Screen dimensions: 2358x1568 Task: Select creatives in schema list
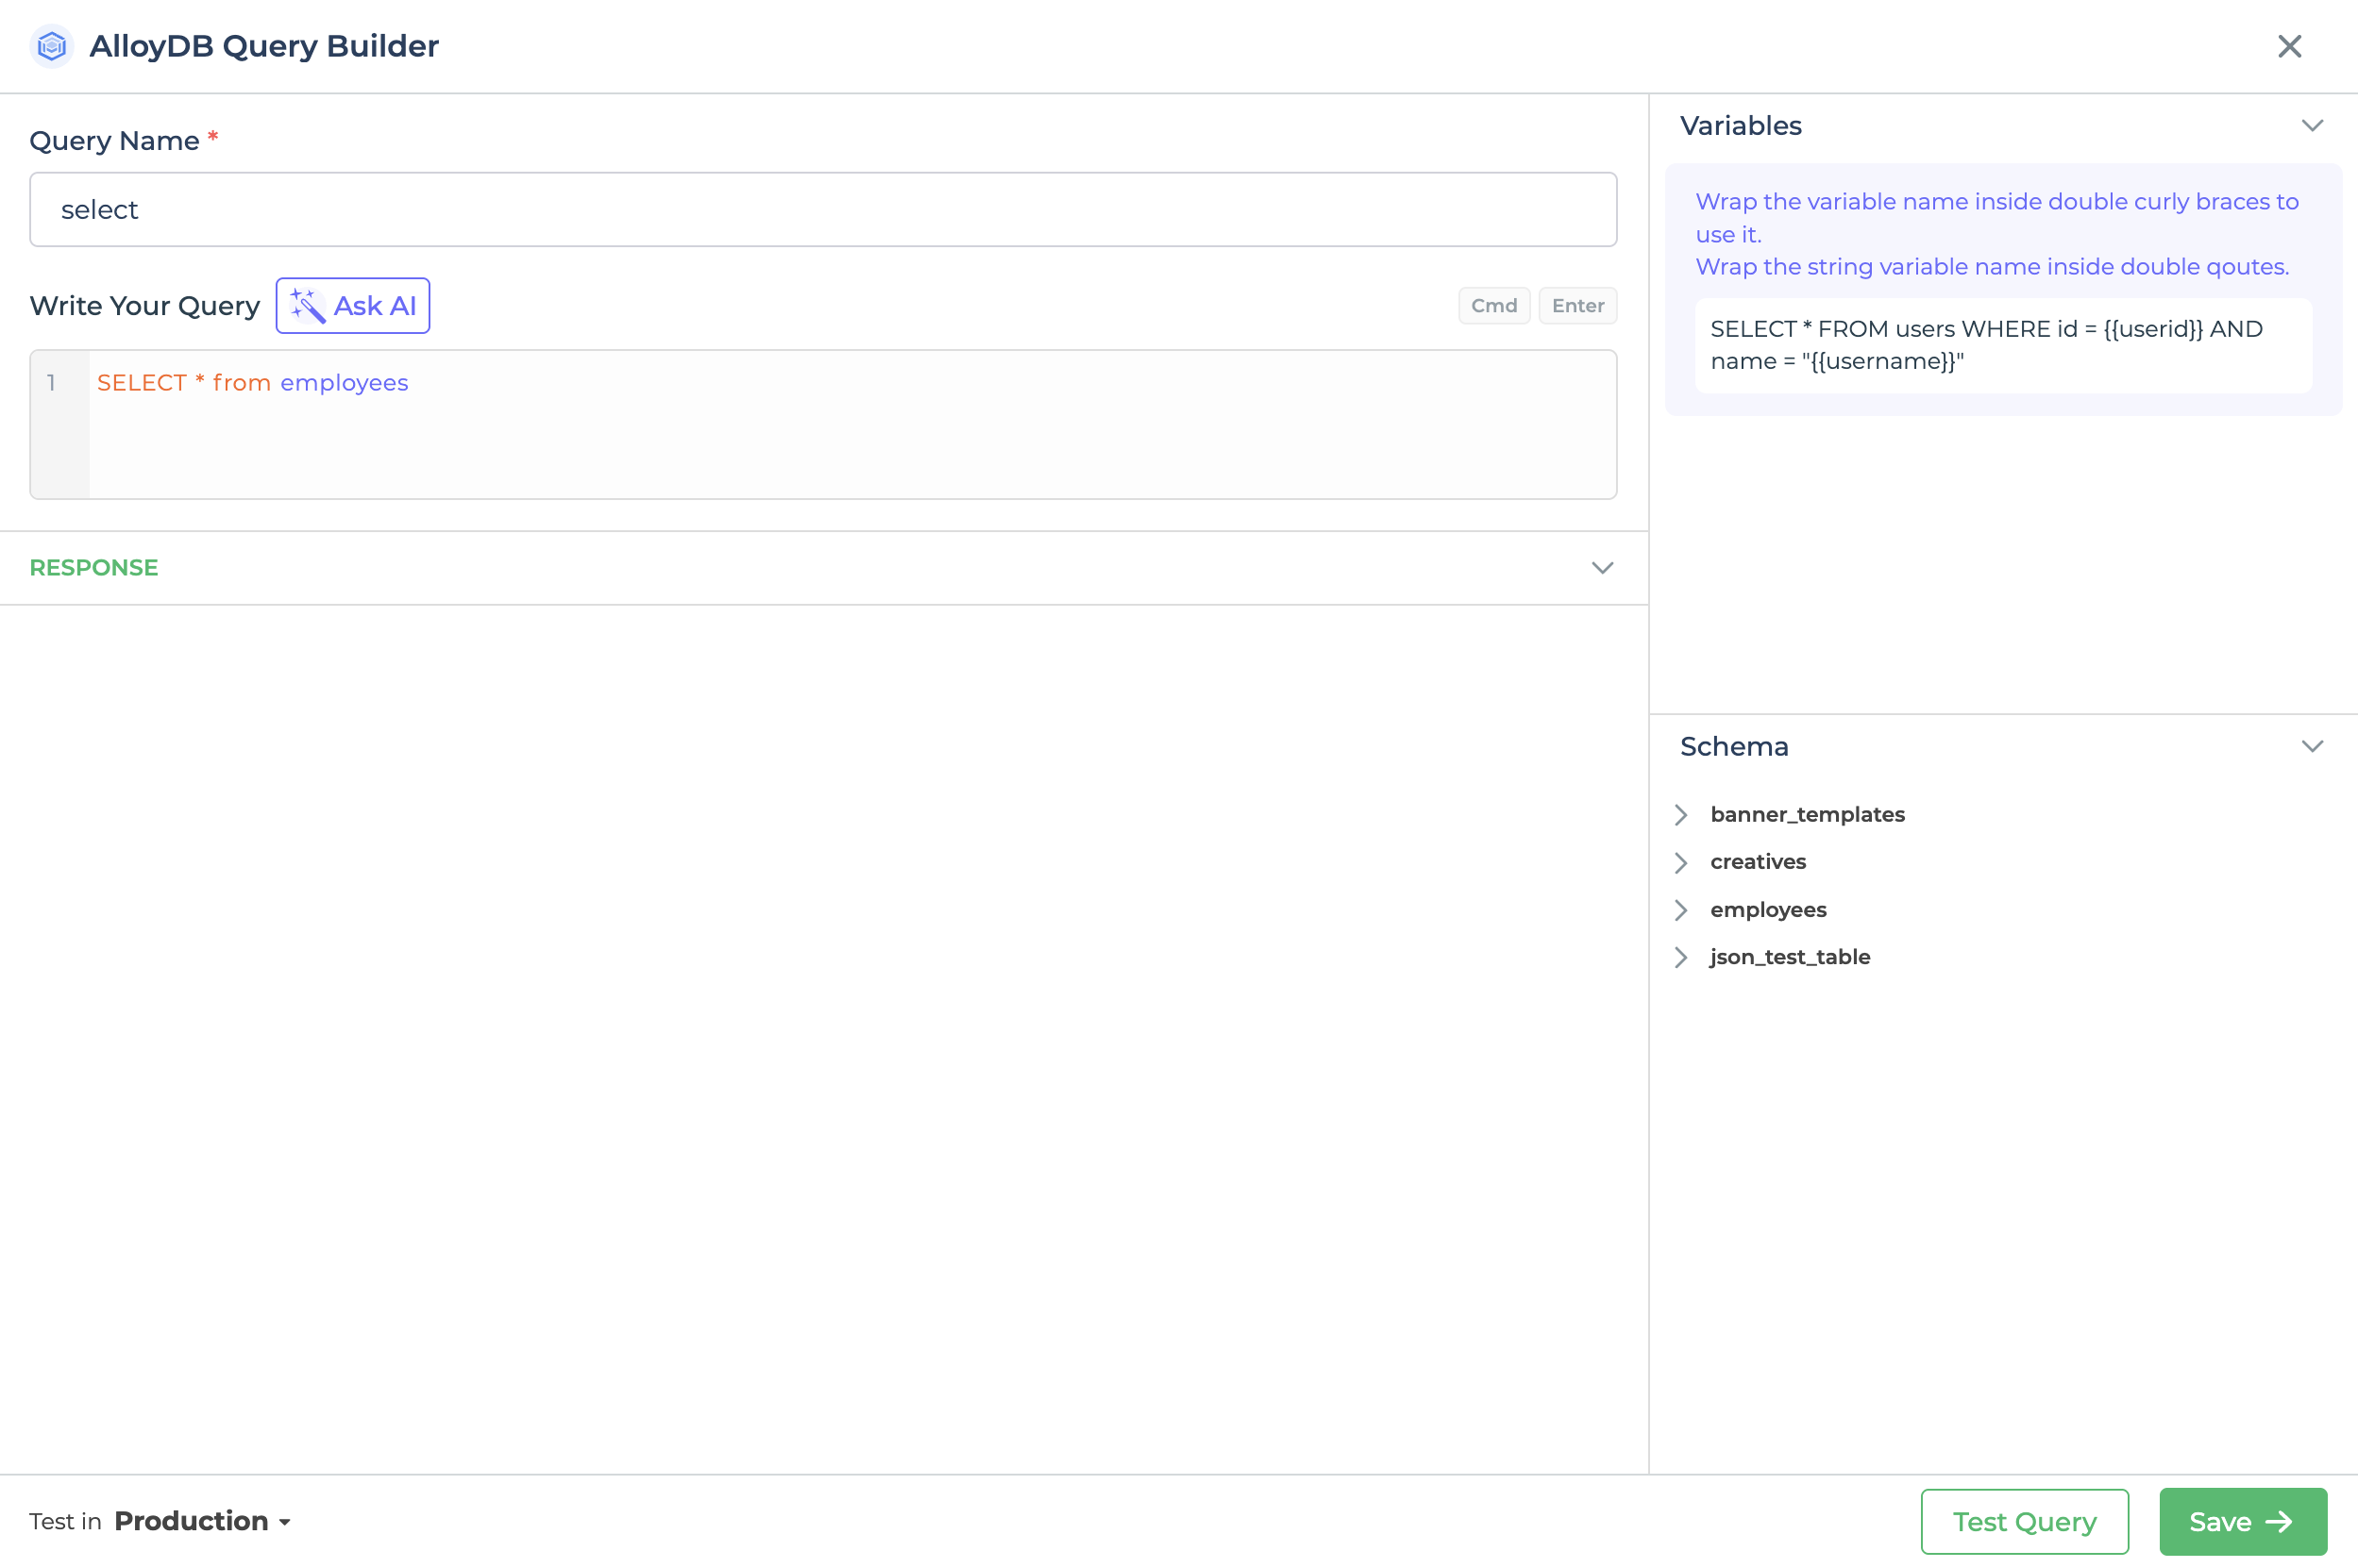[1758, 862]
